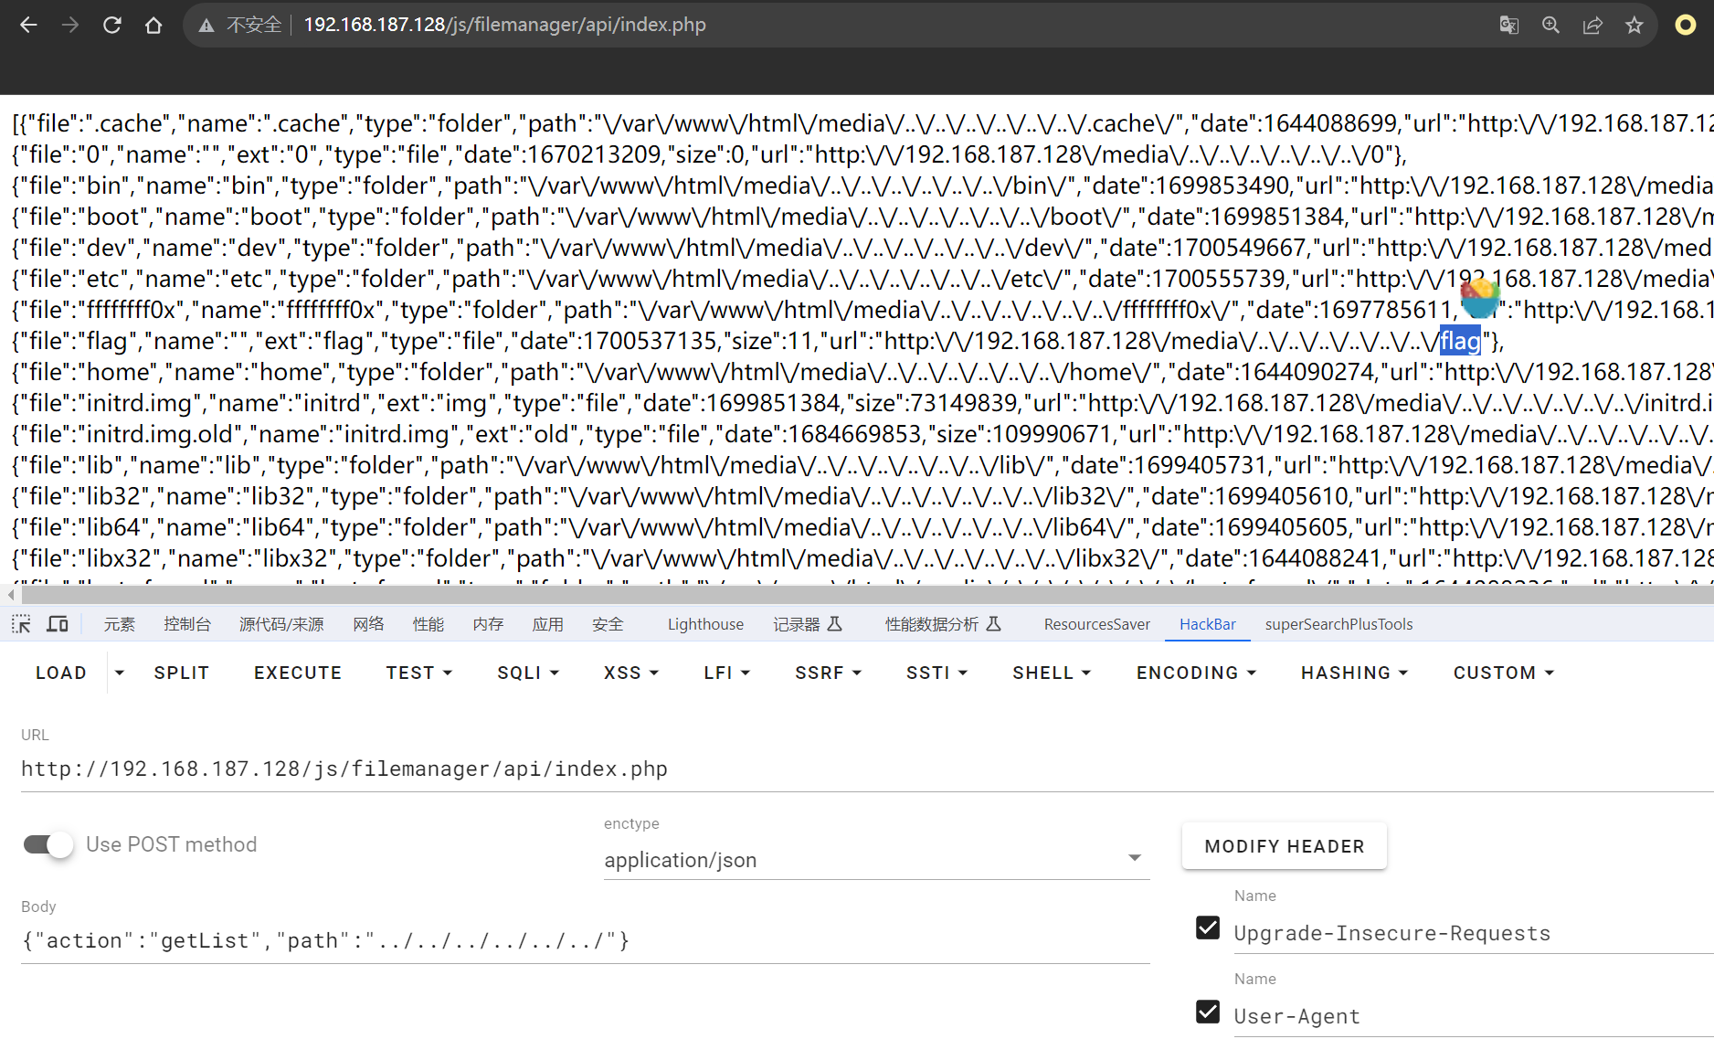Open the XSS dropdown menu
Screen dimensions: 1714x1039
point(631,673)
